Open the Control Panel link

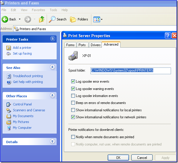[x=22, y=104]
